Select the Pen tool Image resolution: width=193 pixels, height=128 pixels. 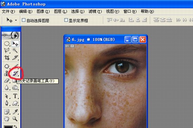[x=7, y=103]
